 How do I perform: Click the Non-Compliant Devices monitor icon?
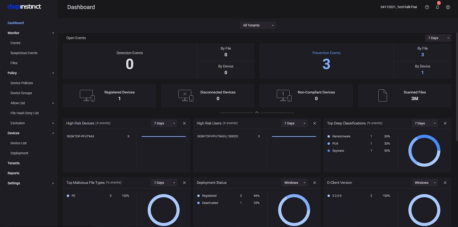(x=284, y=96)
